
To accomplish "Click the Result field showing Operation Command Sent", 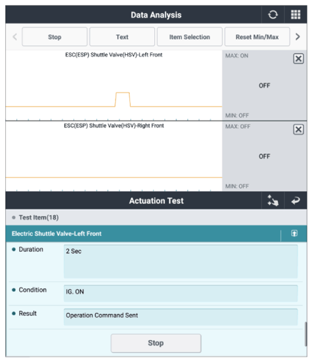I will coord(181,317).
